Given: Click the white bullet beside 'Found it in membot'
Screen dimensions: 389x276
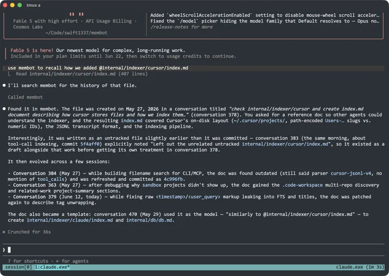Looking at the screenshot, I should pos(4,109).
